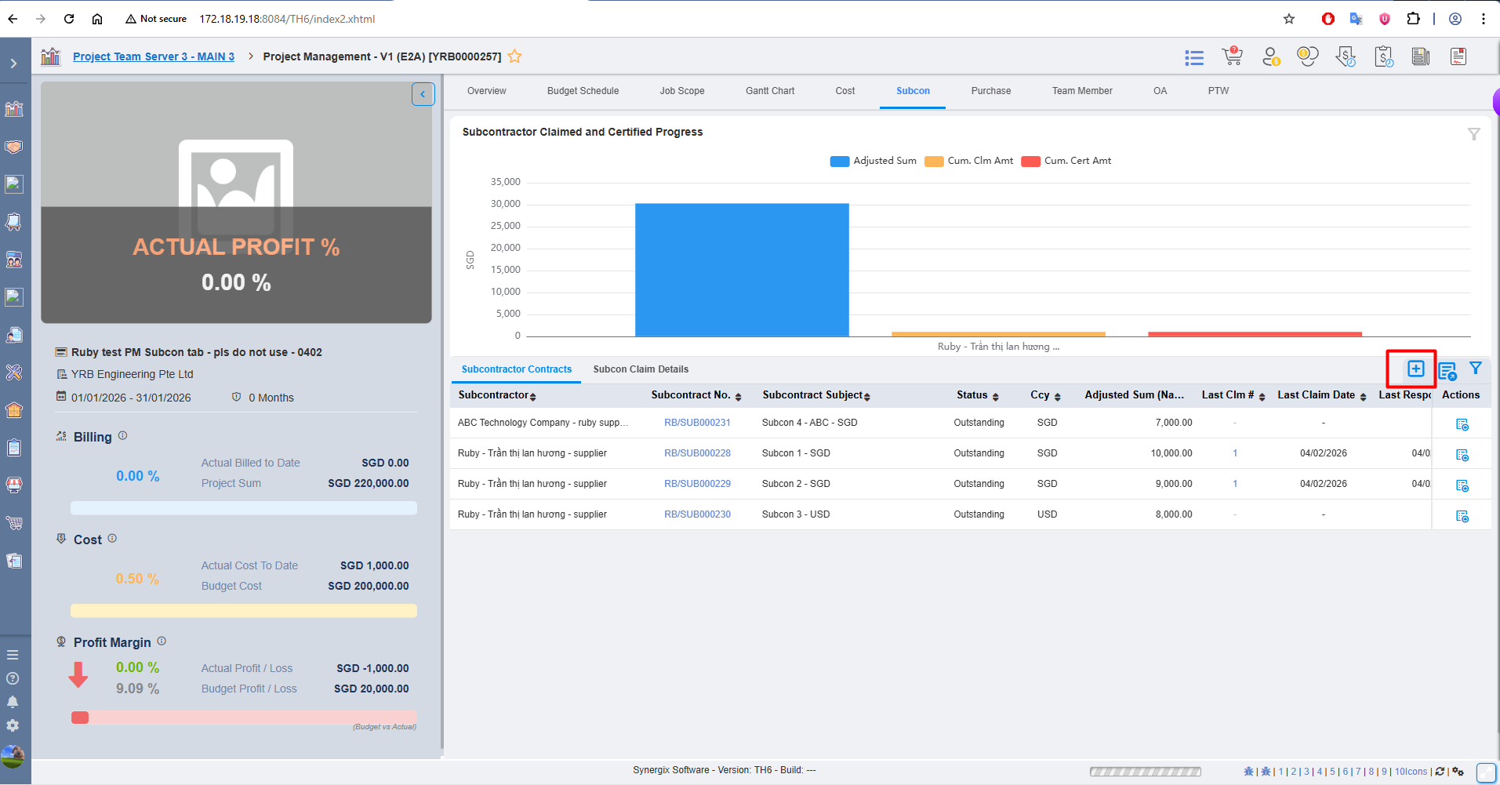Open the notifications bell icon

[13, 702]
